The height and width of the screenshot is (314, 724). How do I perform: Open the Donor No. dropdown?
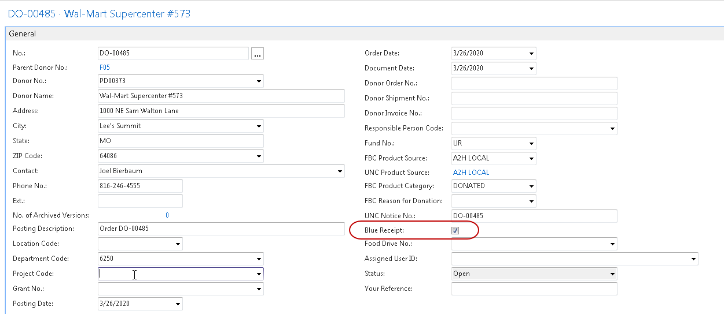[x=258, y=81]
